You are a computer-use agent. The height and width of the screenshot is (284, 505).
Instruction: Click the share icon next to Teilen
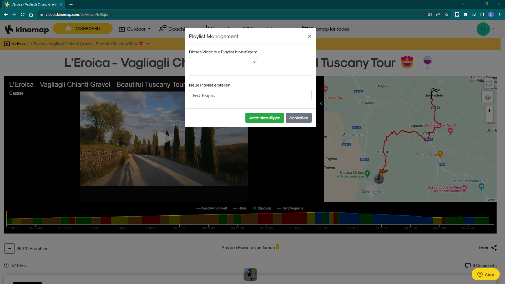494,248
